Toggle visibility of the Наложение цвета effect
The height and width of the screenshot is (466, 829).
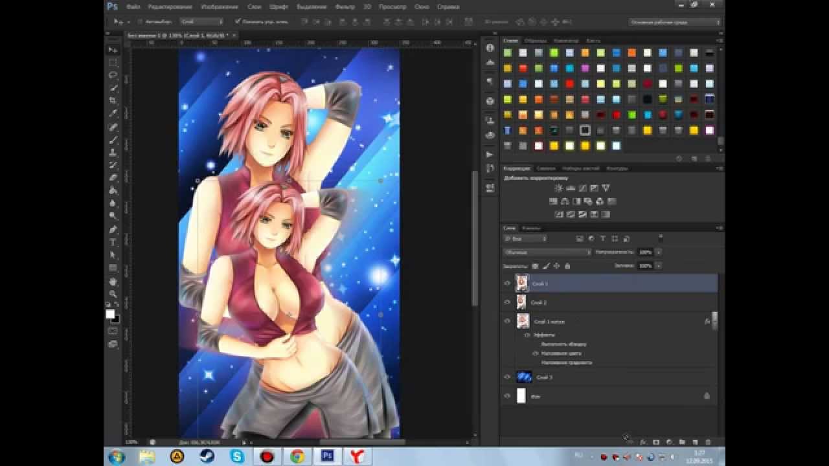tap(535, 353)
